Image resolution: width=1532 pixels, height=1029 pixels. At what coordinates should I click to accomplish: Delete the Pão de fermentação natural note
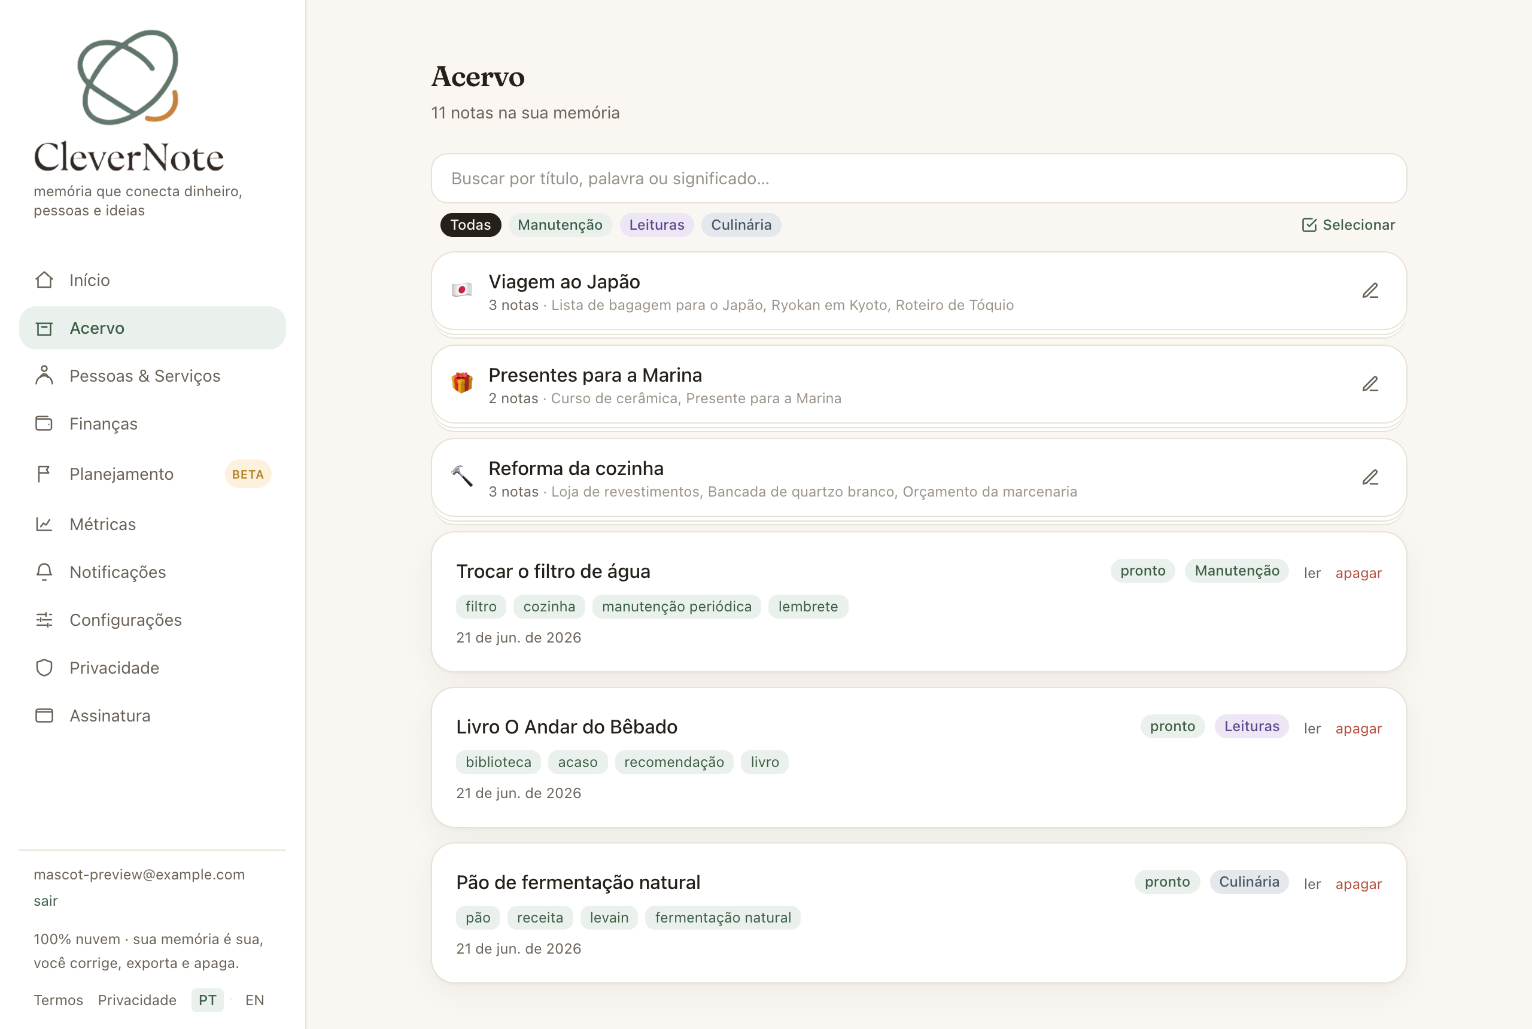pos(1358,884)
